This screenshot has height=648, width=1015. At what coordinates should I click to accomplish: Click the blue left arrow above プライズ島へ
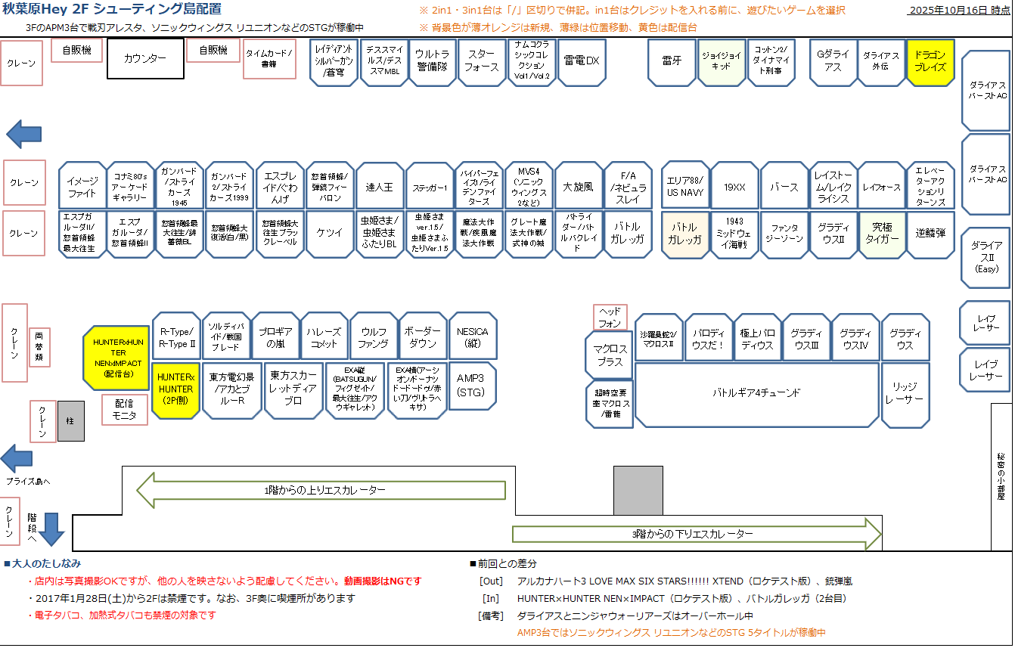coord(17,458)
